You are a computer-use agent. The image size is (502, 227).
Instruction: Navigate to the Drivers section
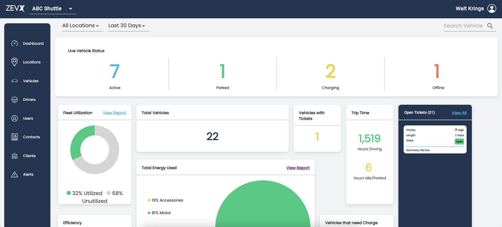29,100
